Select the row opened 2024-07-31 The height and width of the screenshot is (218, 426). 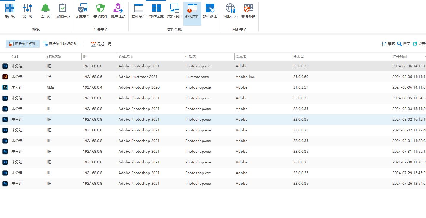tap(213, 152)
